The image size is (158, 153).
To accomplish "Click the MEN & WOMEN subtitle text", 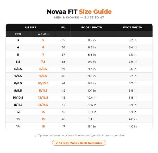I will (x=79, y=17).
